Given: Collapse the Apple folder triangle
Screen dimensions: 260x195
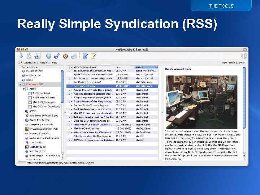Looking at the screenshot, I should 24,89.
